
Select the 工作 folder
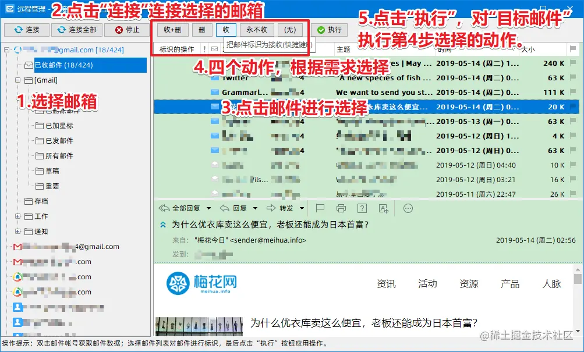click(x=36, y=216)
